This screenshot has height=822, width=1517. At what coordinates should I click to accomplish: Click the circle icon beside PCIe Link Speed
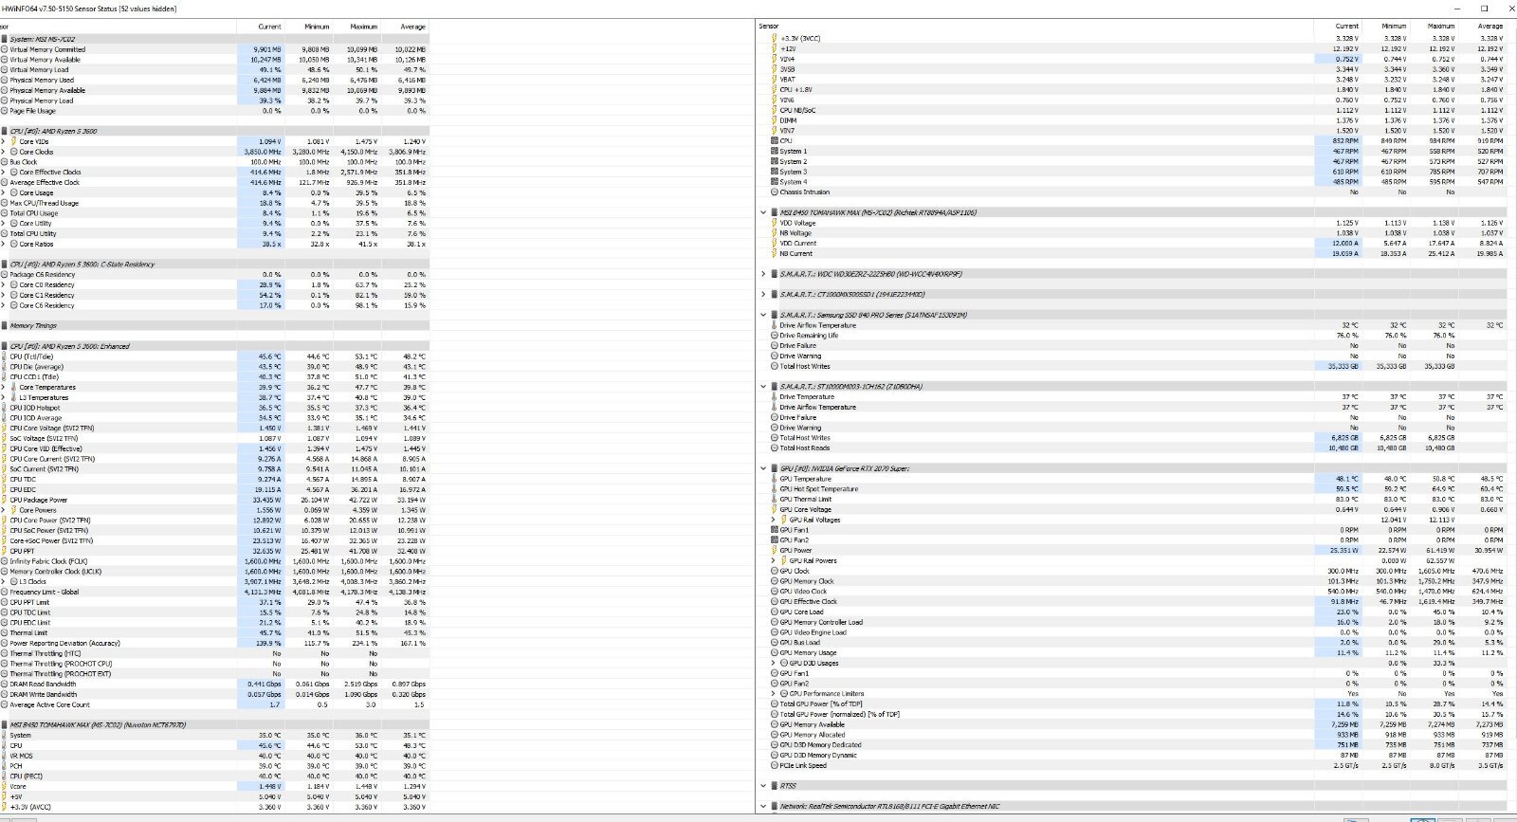point(775,765)
